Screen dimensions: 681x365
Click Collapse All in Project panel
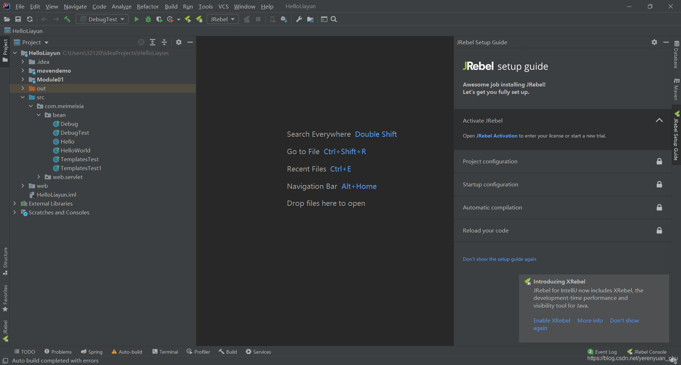pyautogui.click(x=164, y=42)
